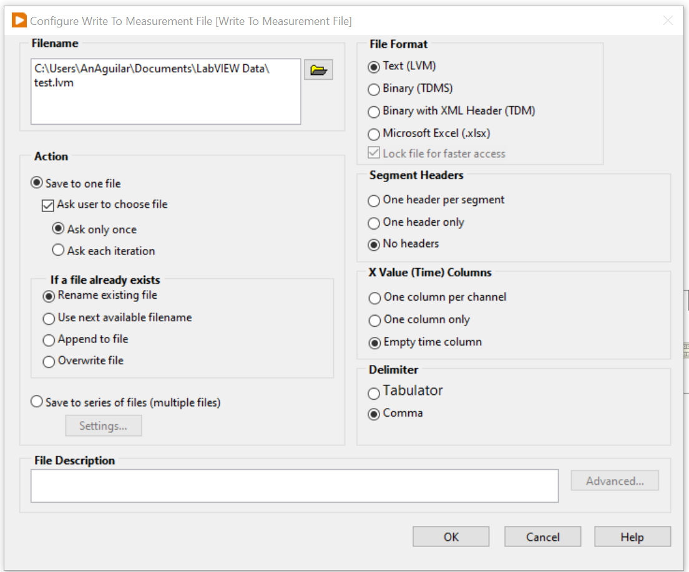Screen dimensions: 689x572
Task: Click the LabVIEW icon in the title bar
Action: [x=19, y=21]
